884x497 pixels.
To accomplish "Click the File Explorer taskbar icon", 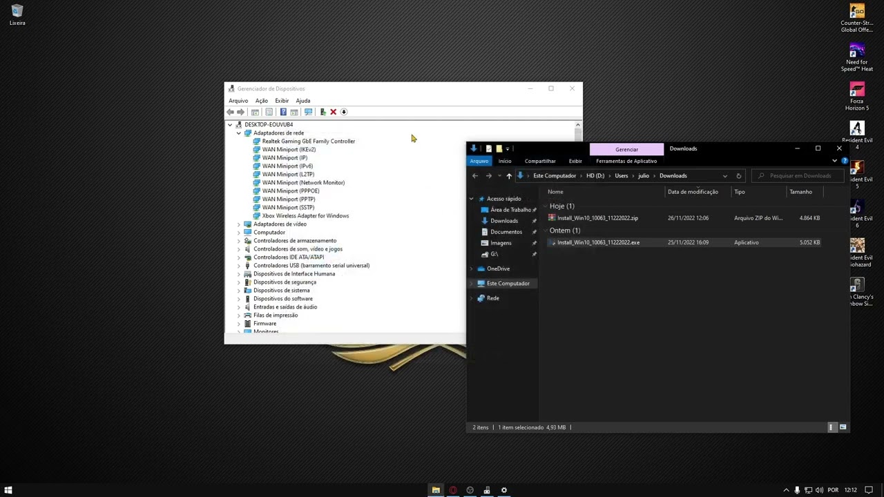I will pos(436,490).
